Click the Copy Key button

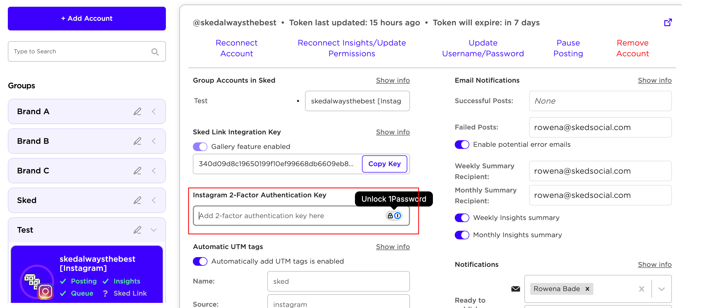384,164
